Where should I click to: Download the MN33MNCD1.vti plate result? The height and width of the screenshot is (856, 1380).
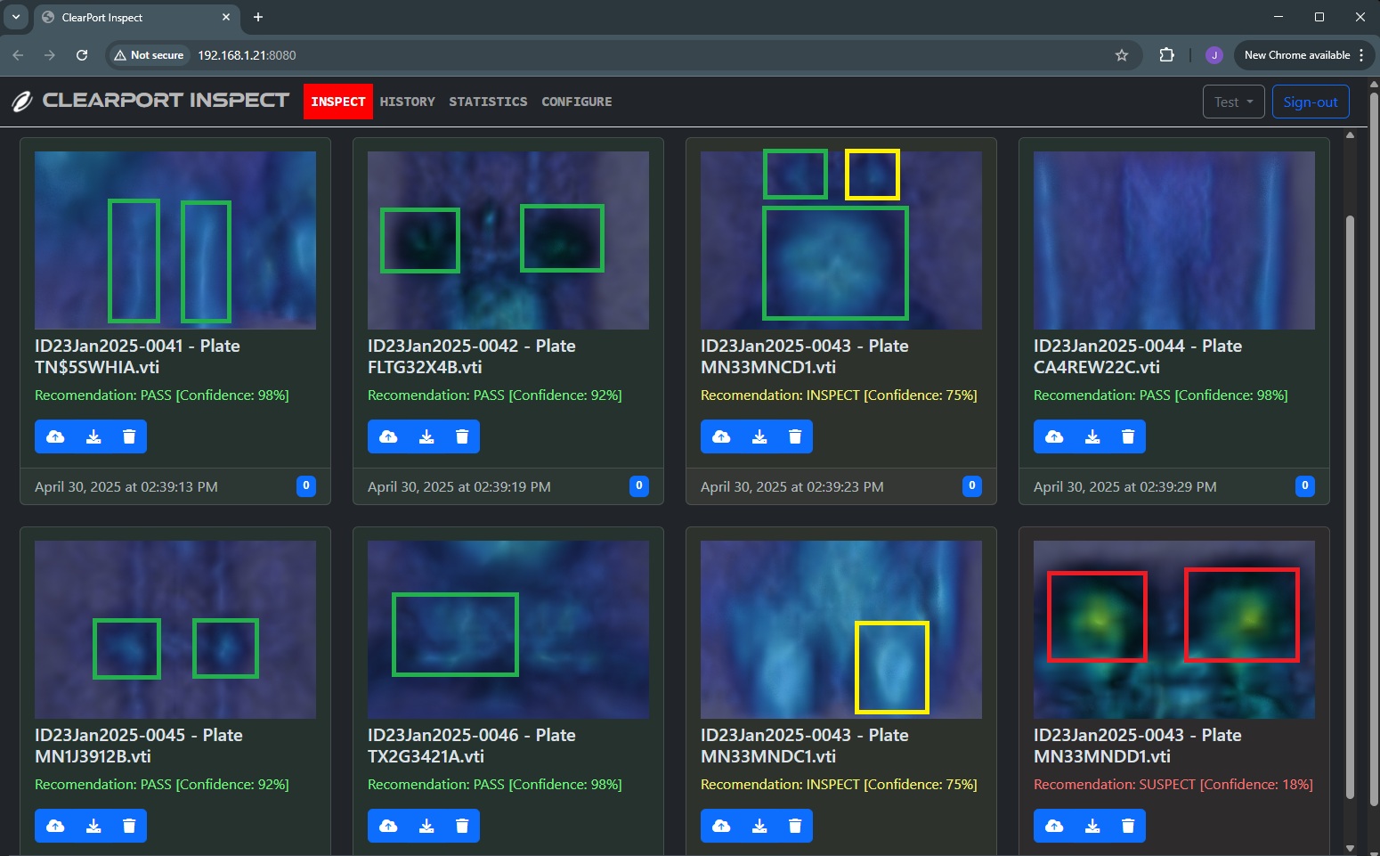click(759, 436)
